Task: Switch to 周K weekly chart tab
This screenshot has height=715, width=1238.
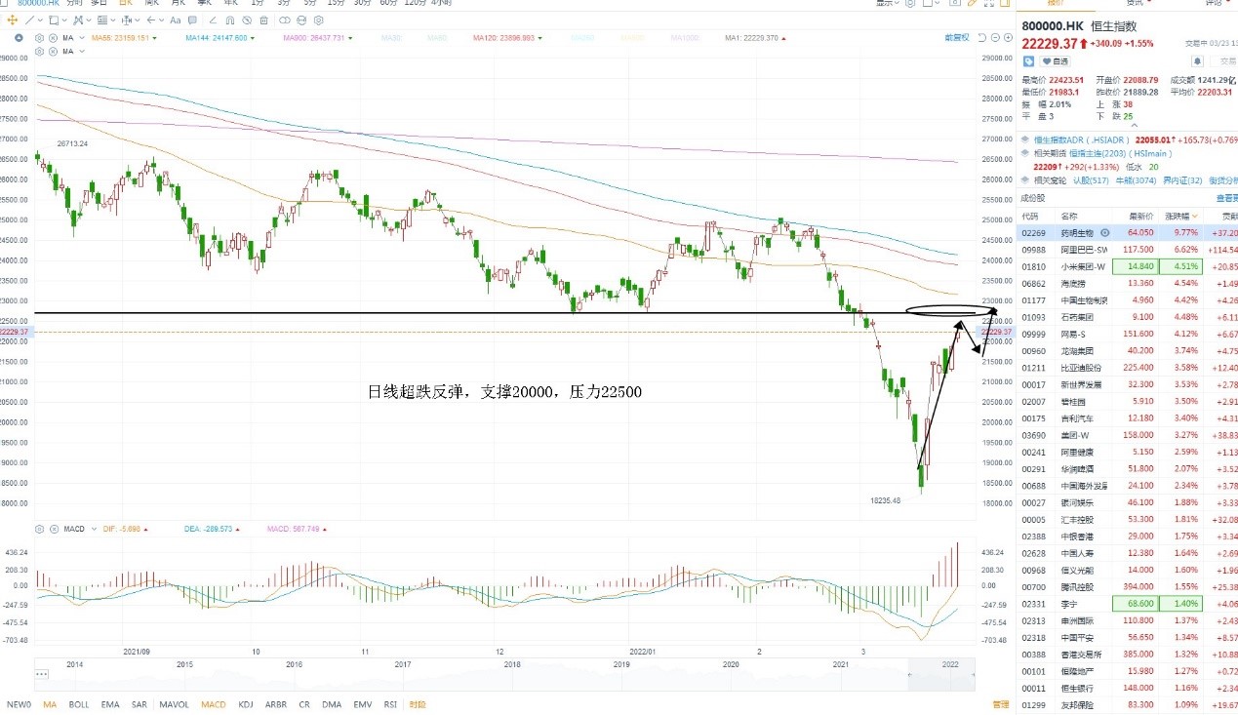Action: 151,4
